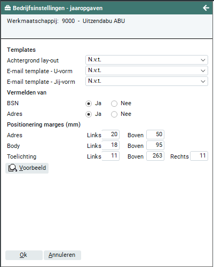This screenshot has height=267, width=214.
Task: Focus the Adres Boven margin field
Action: [x=155, y=135]
